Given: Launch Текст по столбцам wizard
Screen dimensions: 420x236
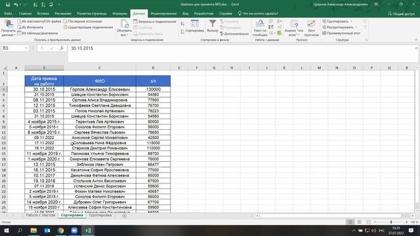Looking at the screenshot, I should [x=260, y=28].
